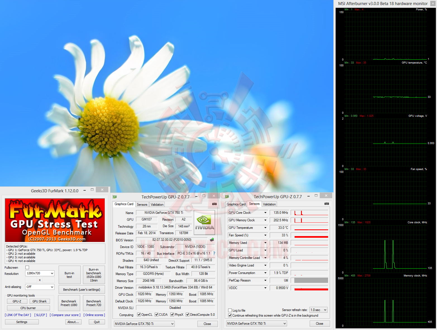Open the Resolution dropdown in FurMark

40,273
